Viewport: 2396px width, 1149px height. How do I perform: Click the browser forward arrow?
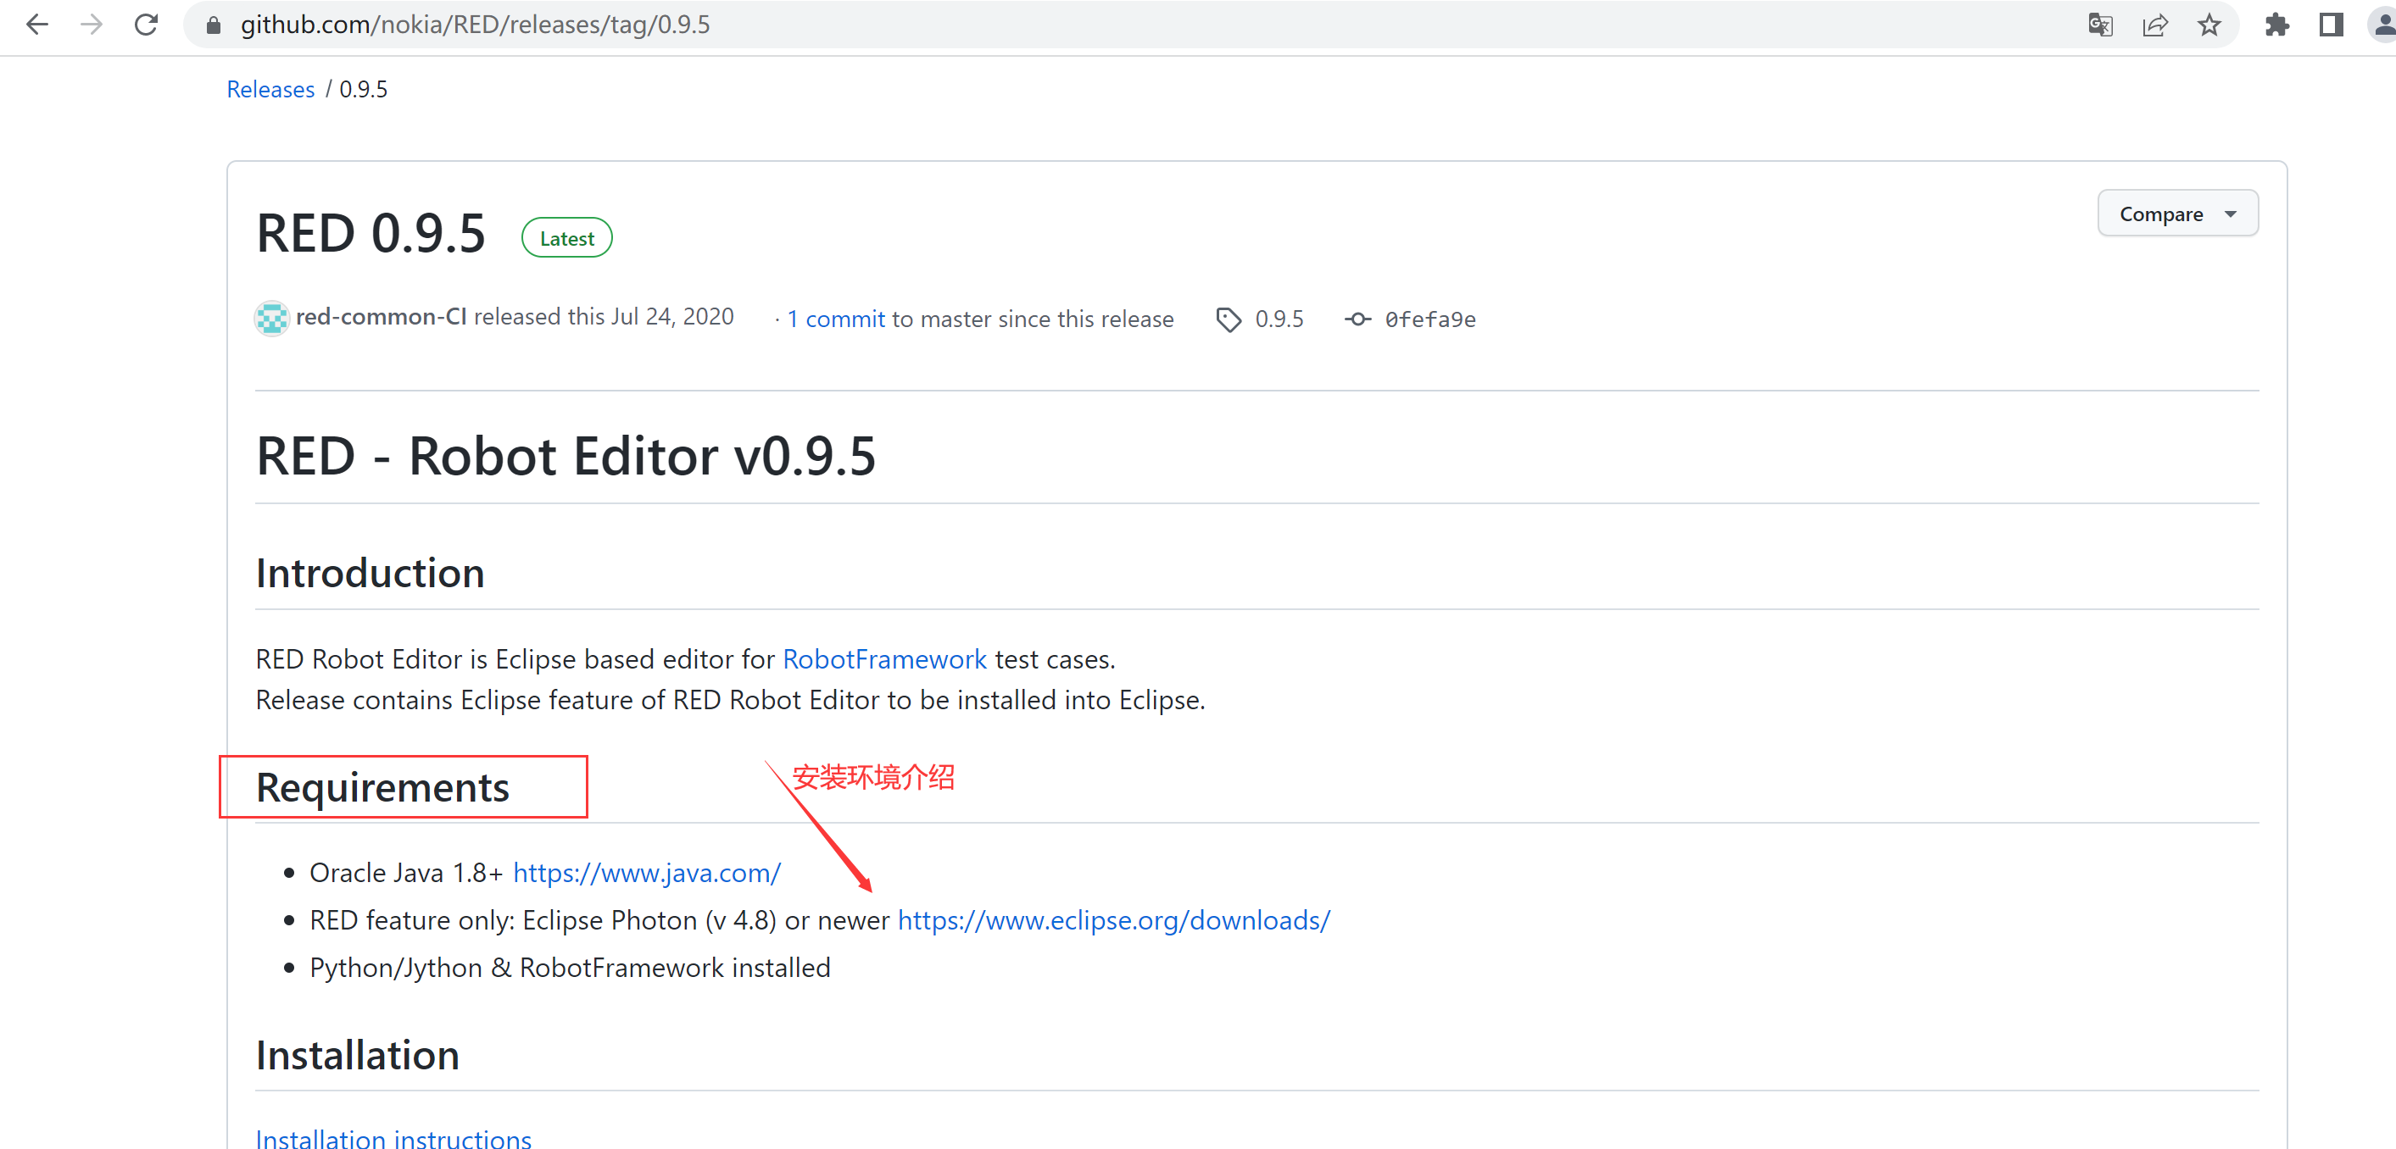(x=92, y=25)
